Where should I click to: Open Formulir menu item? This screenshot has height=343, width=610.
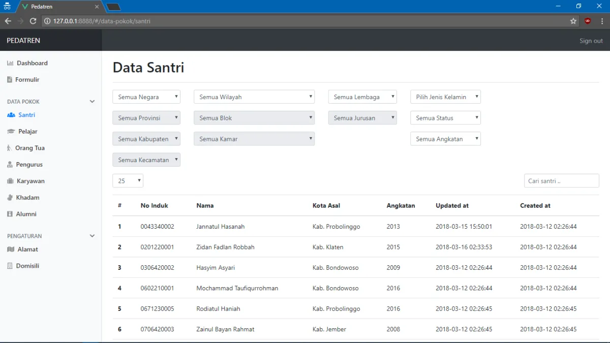[x=27, y=79]
